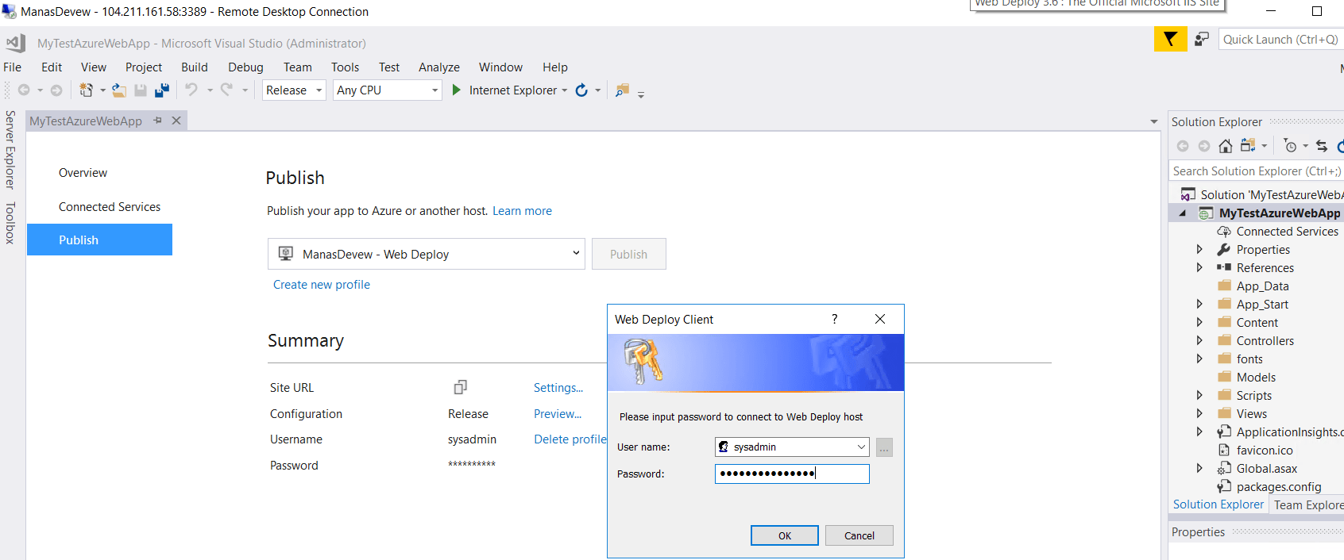Open the Debug menu
Screen dimensions: 1344x560
(x=246, y=67)
